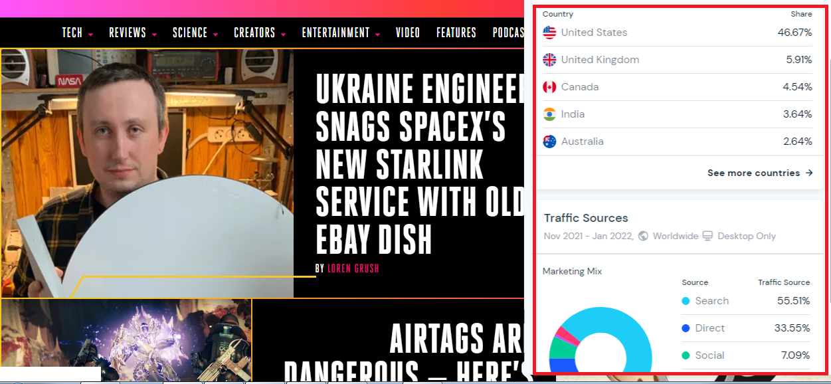Click the 46.67% share value
831x384 pixels.
(x=795, y=33)
